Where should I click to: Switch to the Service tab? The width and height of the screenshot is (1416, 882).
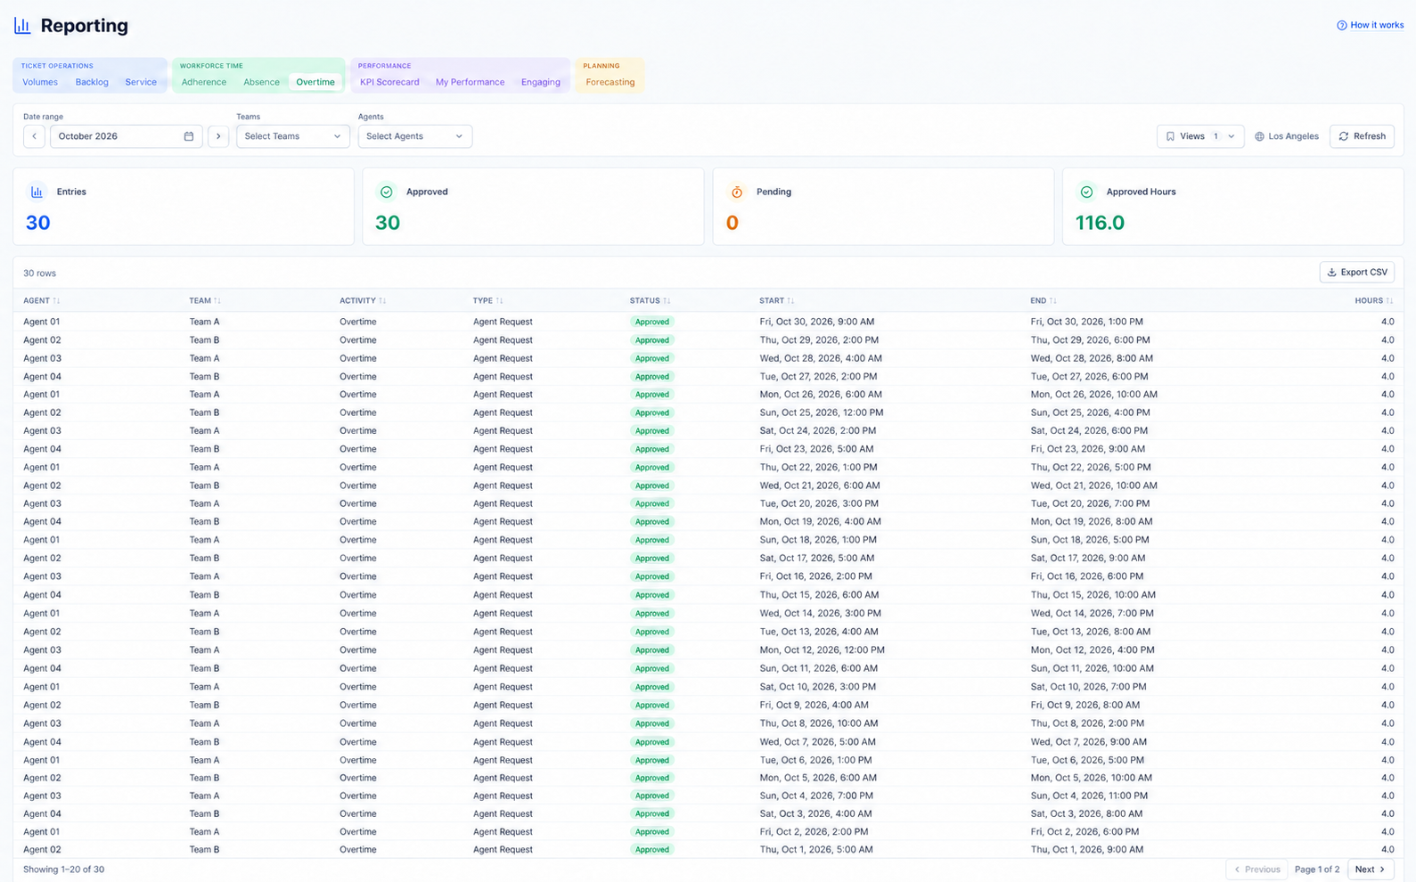click(x=141, y=82)
